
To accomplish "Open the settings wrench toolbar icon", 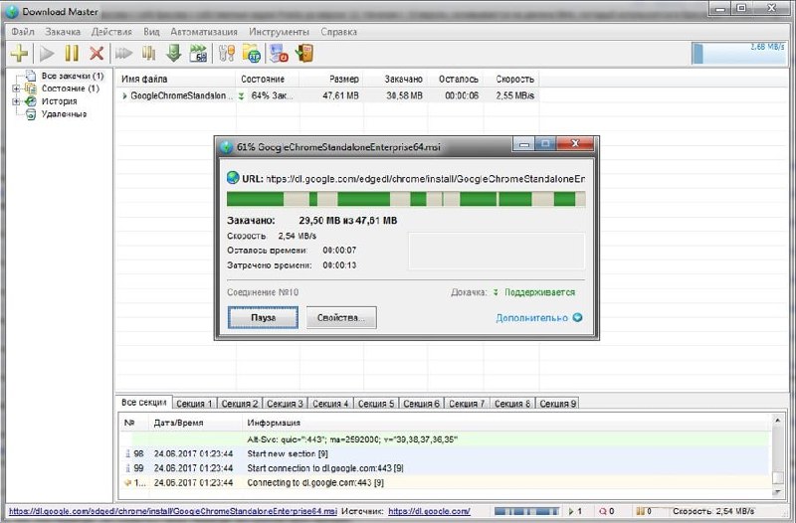I will tap(227, 53).
